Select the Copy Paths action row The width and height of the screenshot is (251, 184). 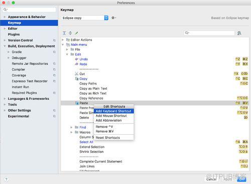pos(155,83)
